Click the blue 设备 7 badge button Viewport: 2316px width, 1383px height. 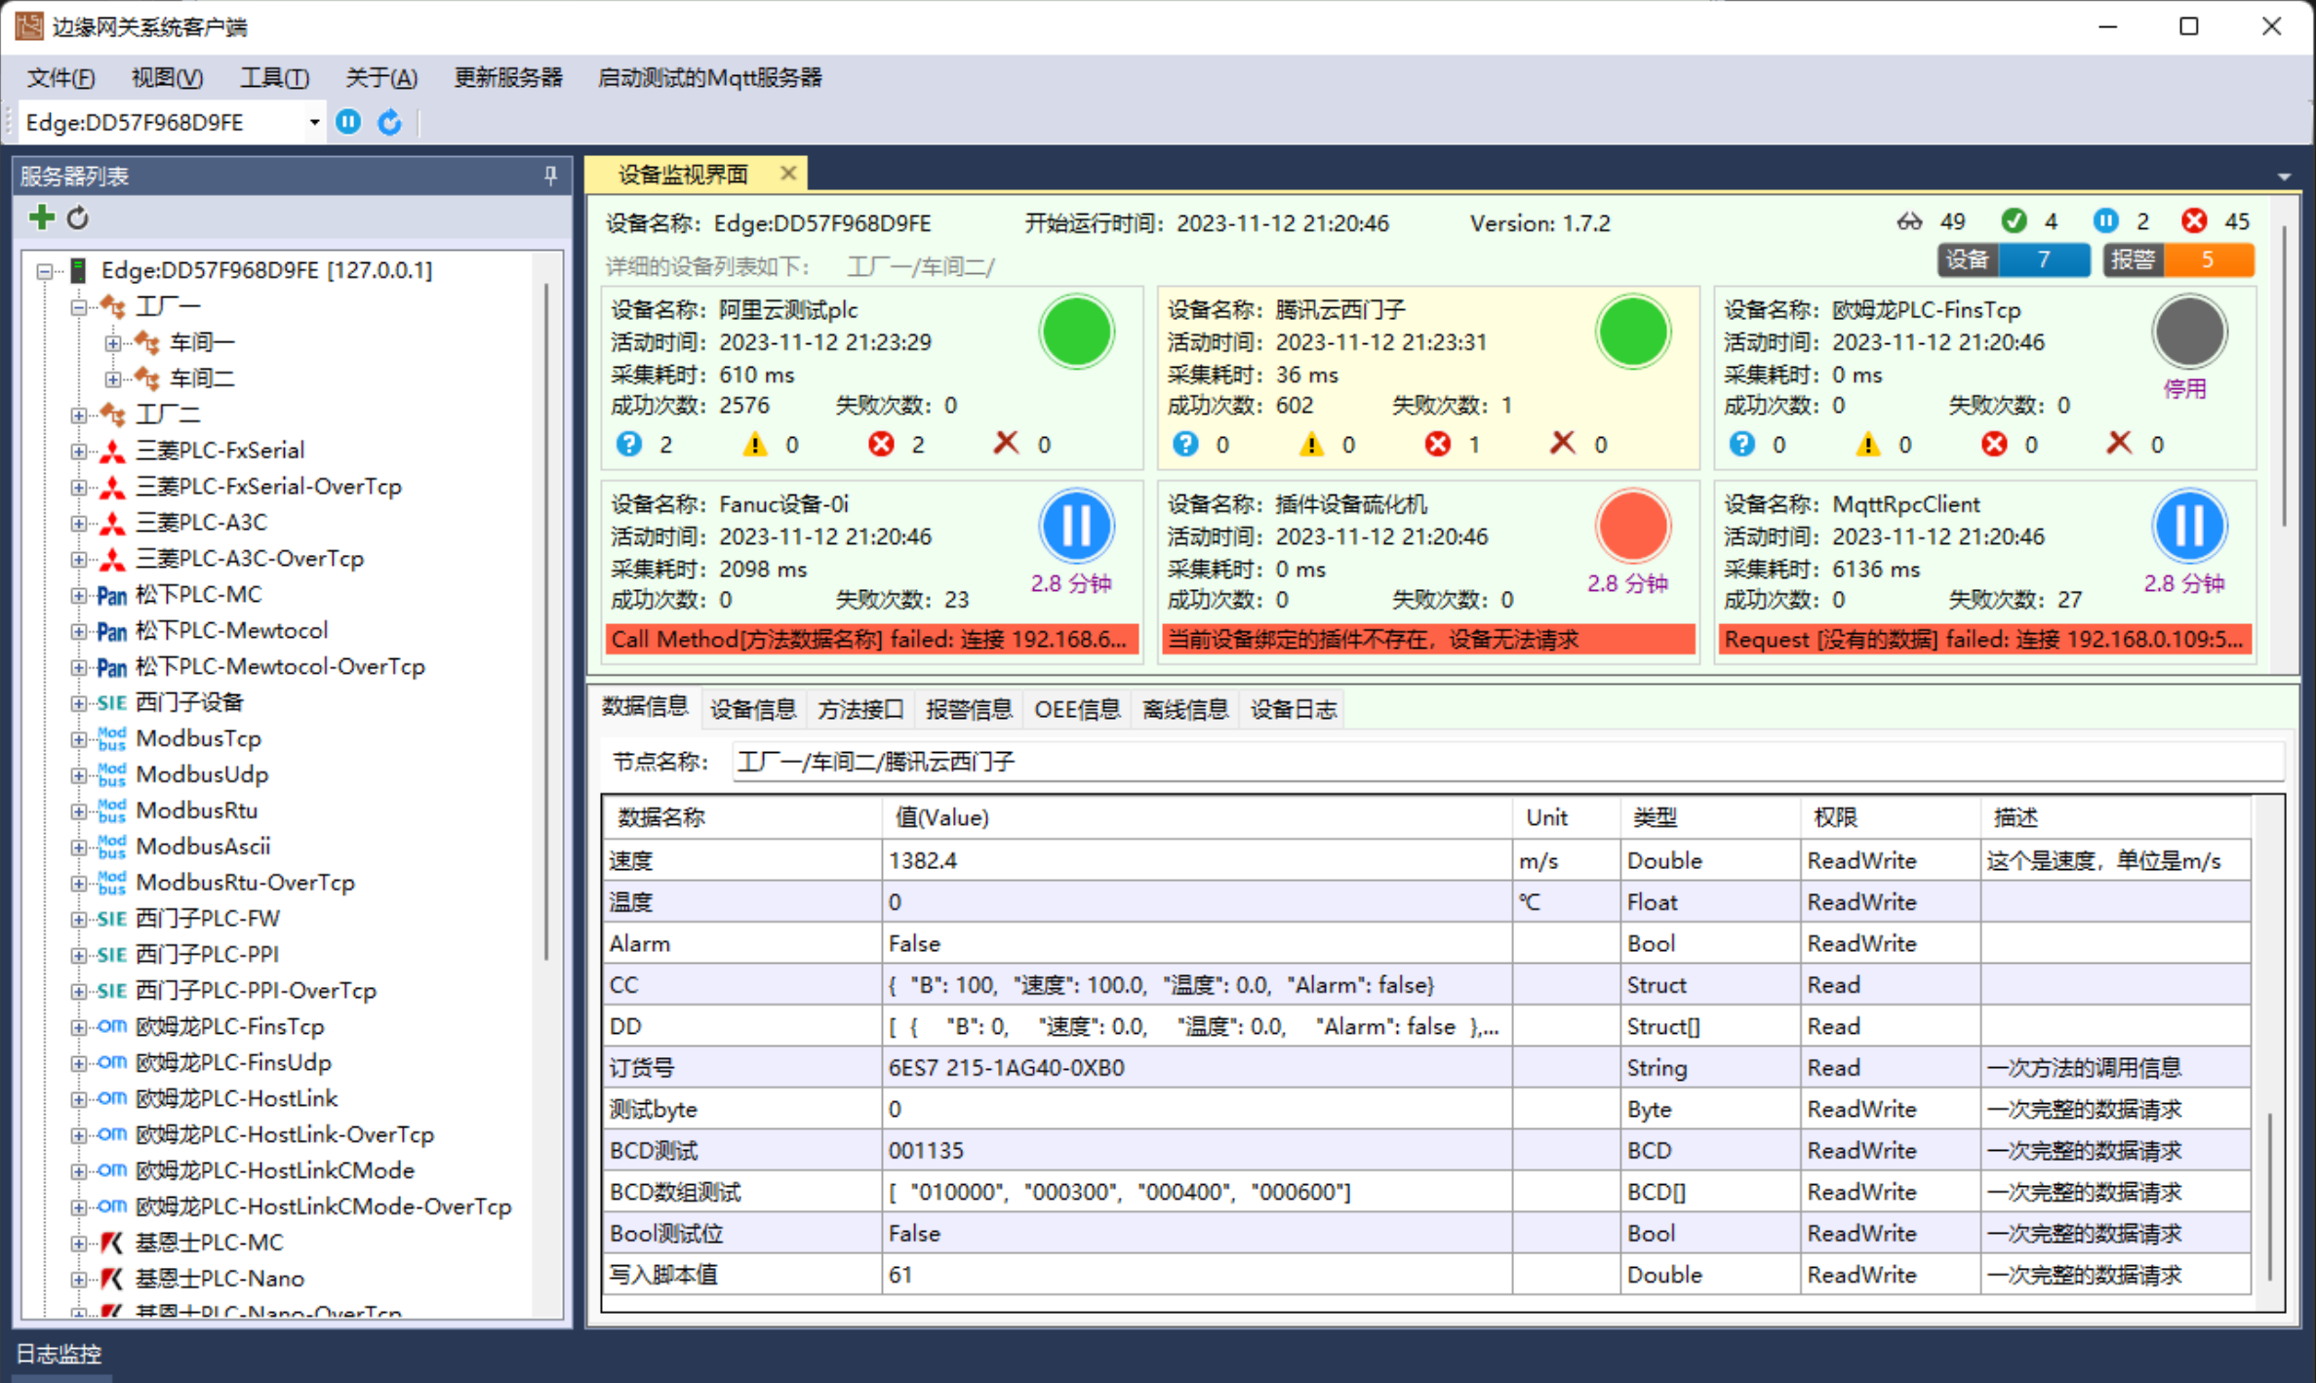pos(2043,259)
